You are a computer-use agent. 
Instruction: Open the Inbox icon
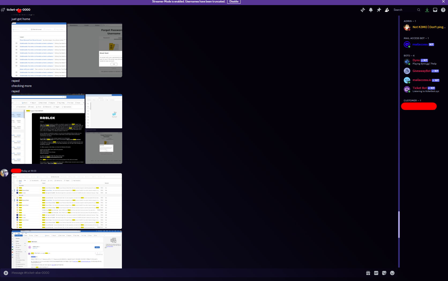click(435, 10)
